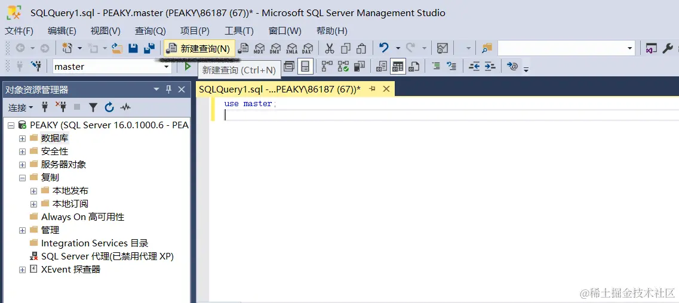
Task: Click the wrench Properties icon
Action: tap(668, 48)
